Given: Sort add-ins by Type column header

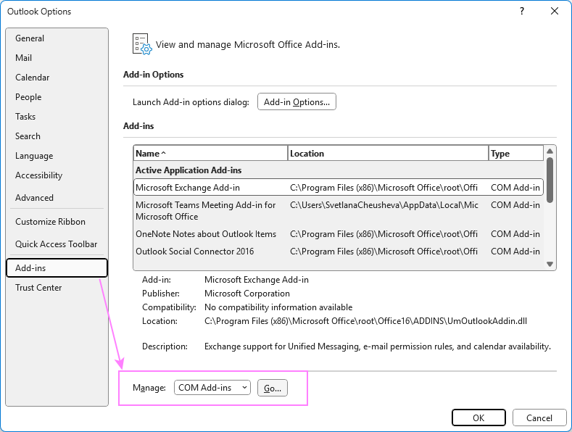Looking at the screenshot, I should pos(516,154).
